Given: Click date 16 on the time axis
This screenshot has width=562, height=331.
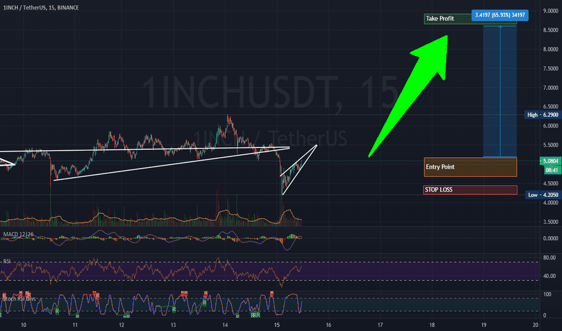Looking at the screenshot, I should (x=328, y=325).
